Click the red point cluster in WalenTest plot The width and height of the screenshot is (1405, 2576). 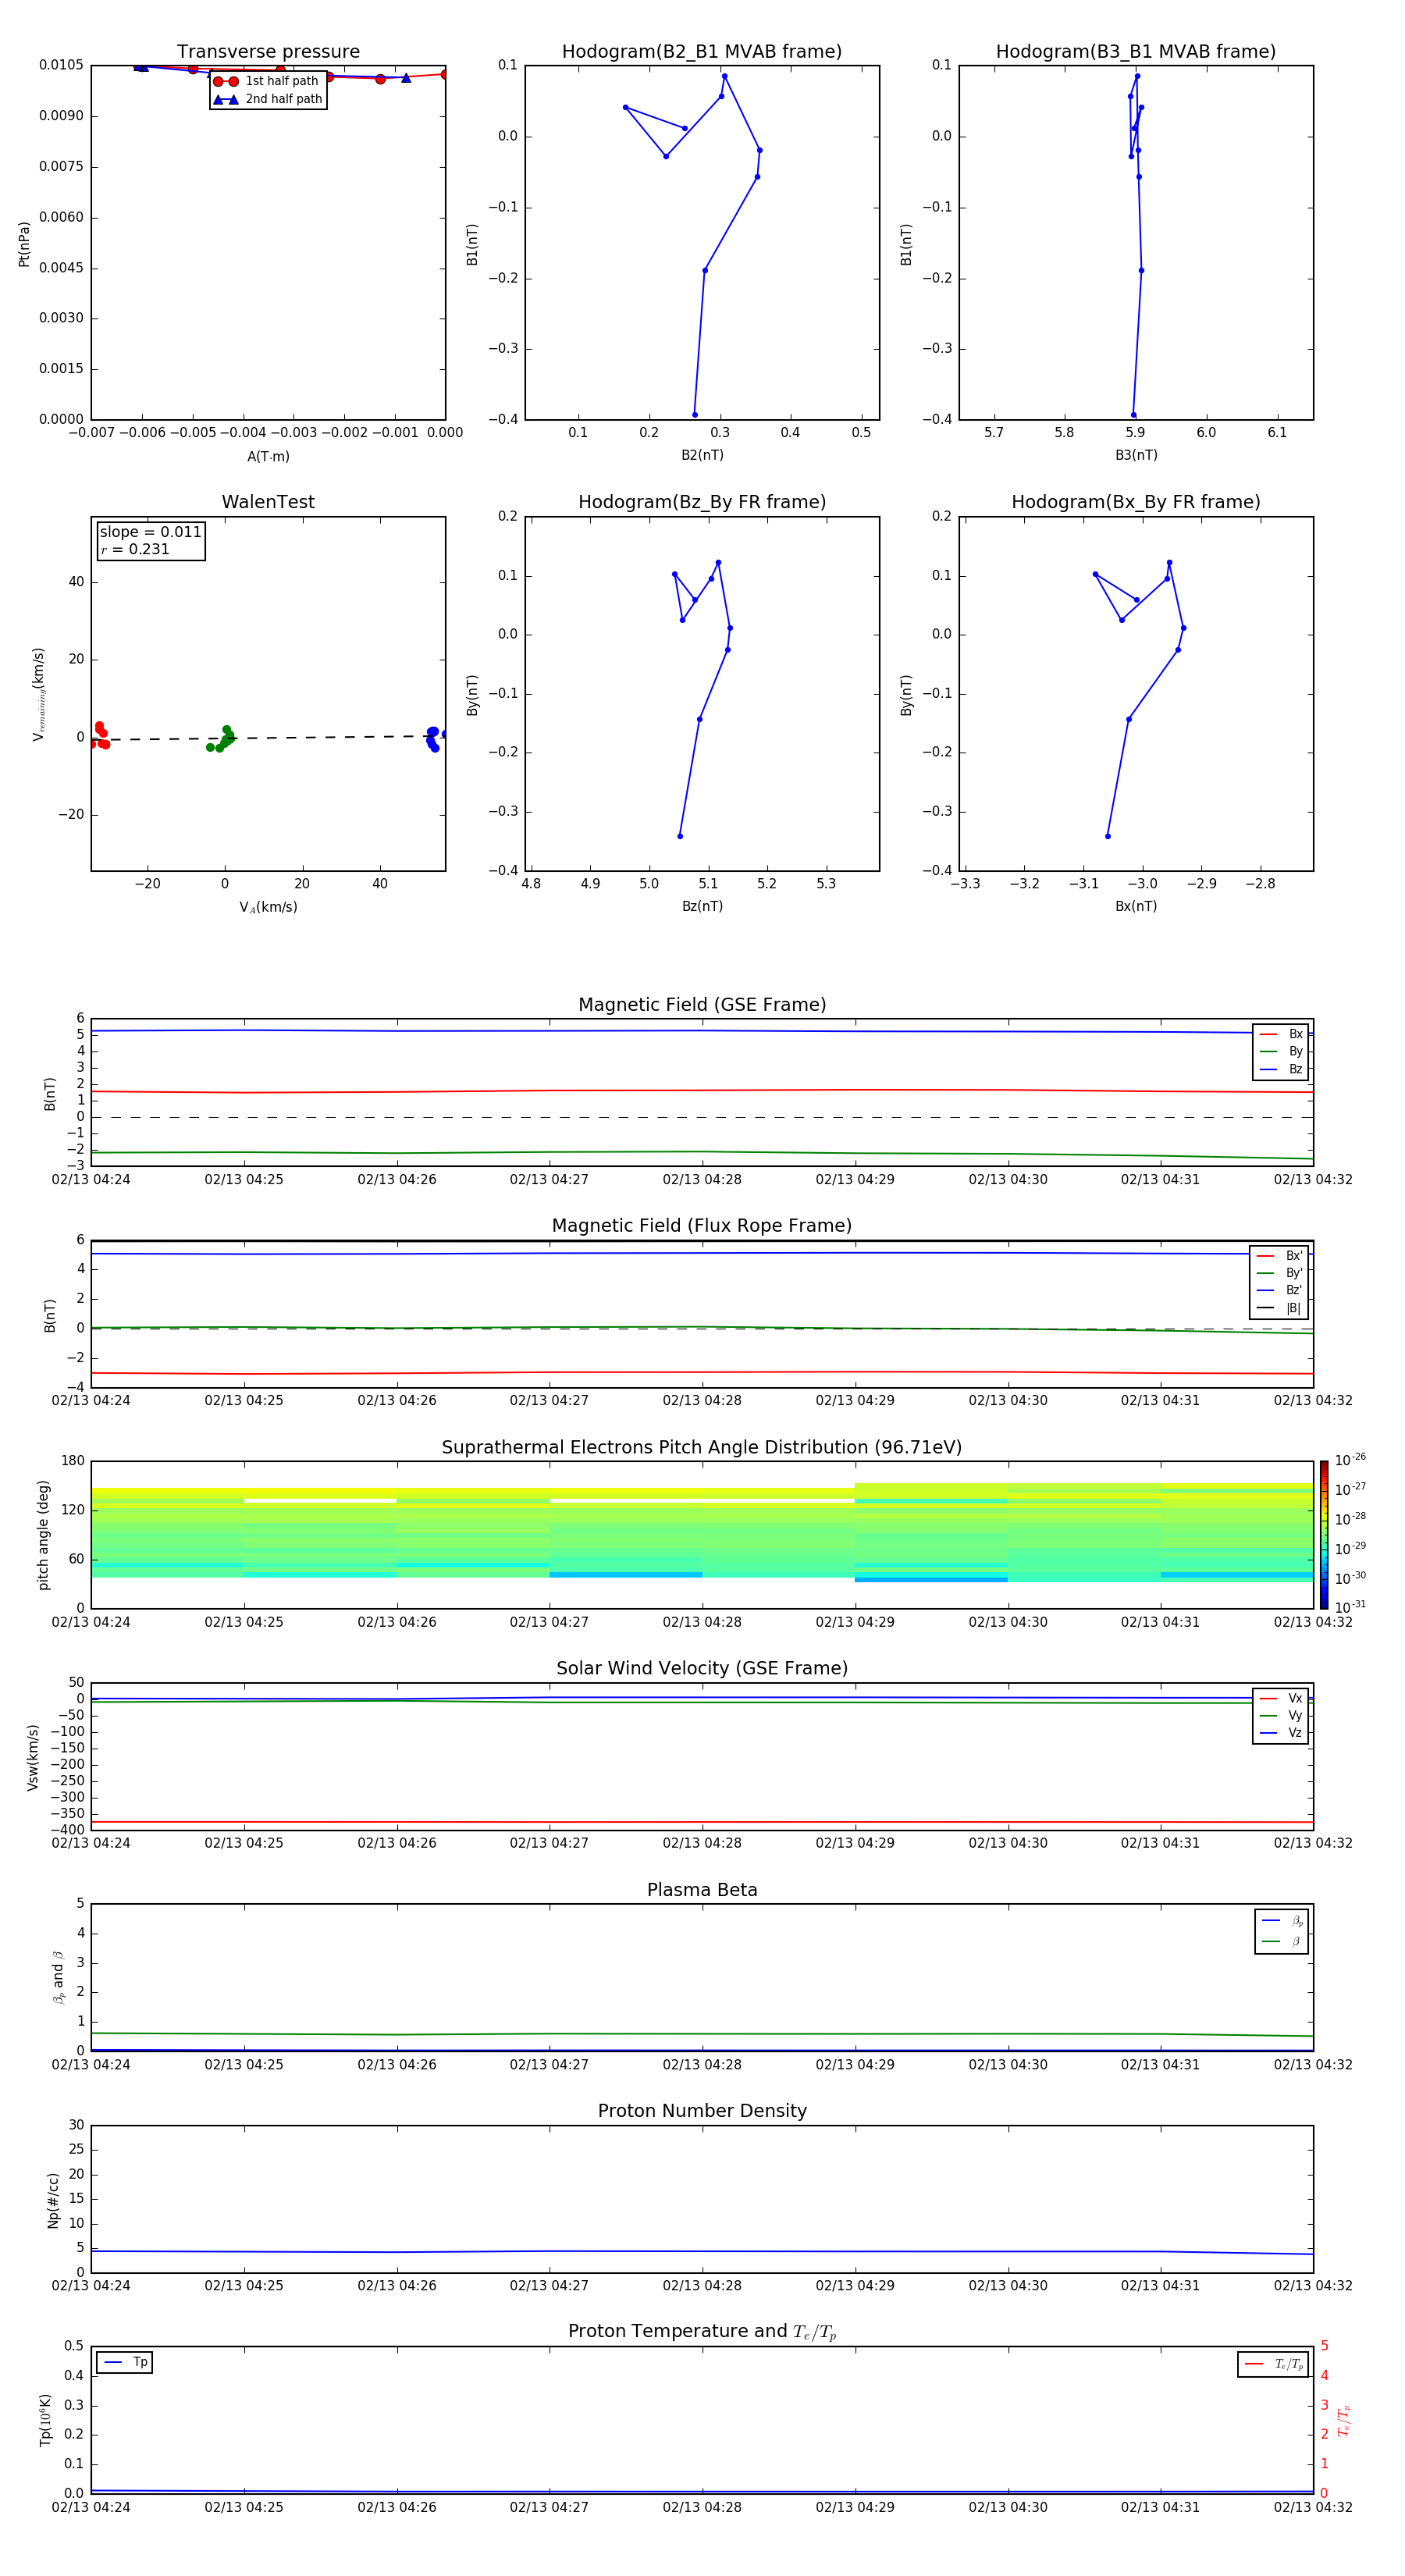[x=100, y=736]
